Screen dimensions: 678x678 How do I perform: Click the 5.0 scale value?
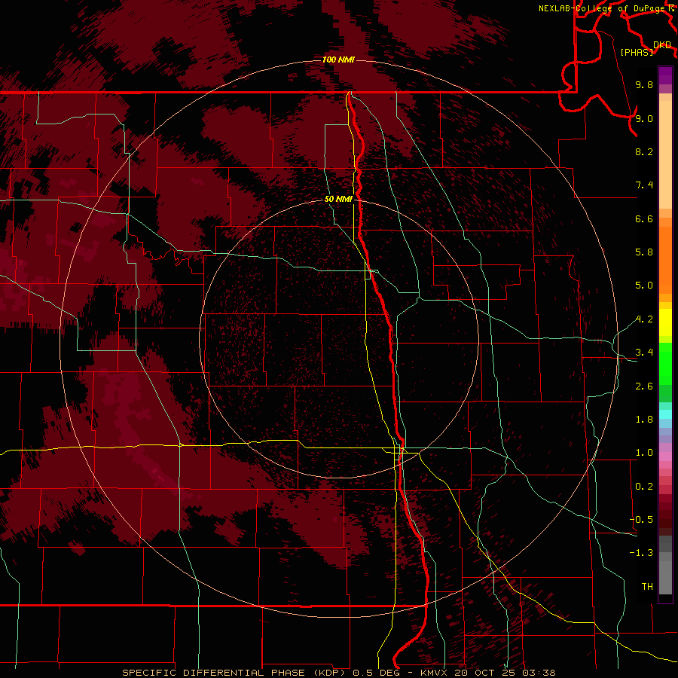tap(644, 286)
